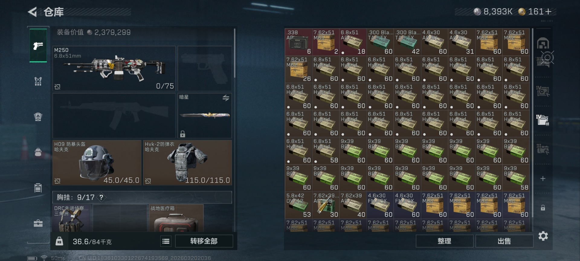Add currency using the plus next to 161

[549, 11]
